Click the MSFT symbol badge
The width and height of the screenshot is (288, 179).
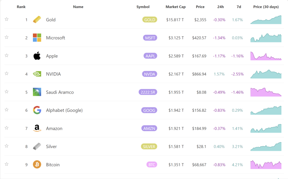tap(150, 38)
